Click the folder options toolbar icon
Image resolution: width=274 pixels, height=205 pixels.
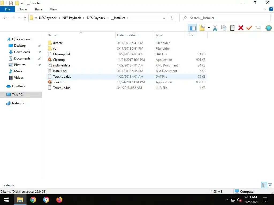coord(202,28)
